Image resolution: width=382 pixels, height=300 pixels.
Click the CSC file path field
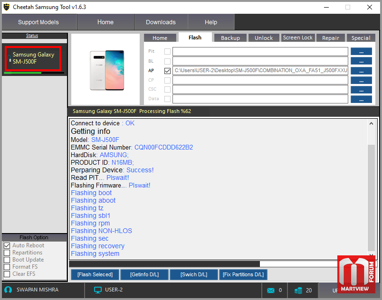260,90
